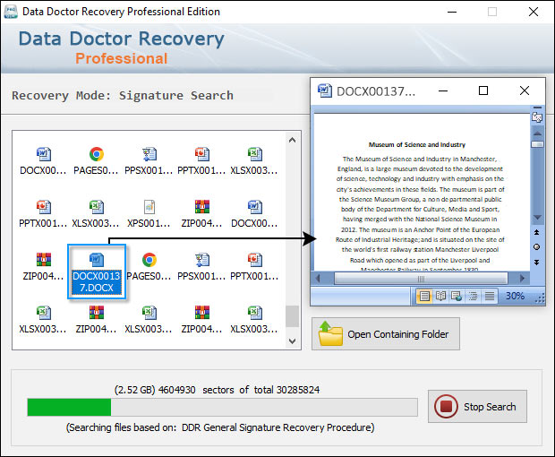This screenshot has width=555, height=457.
Task: Switch preview to Outline view
Action: 473,296
